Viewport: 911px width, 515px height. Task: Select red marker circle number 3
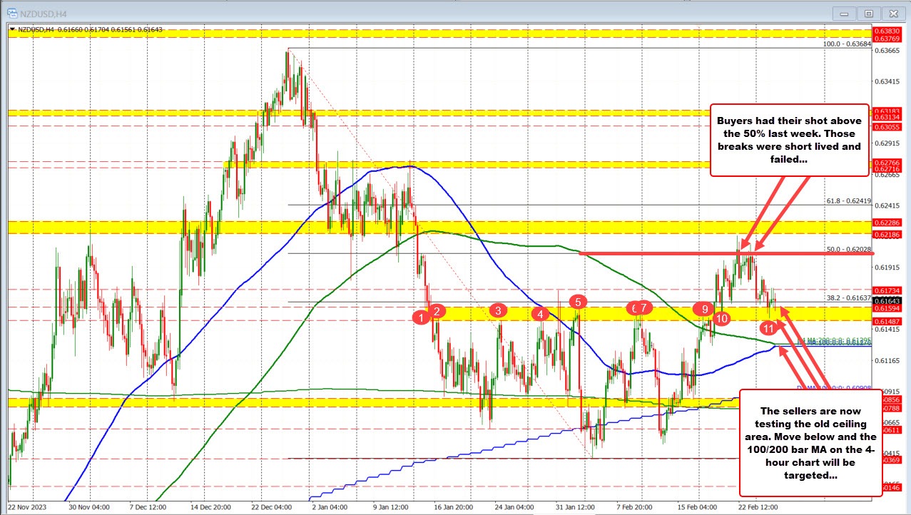(x=498, y=310)
